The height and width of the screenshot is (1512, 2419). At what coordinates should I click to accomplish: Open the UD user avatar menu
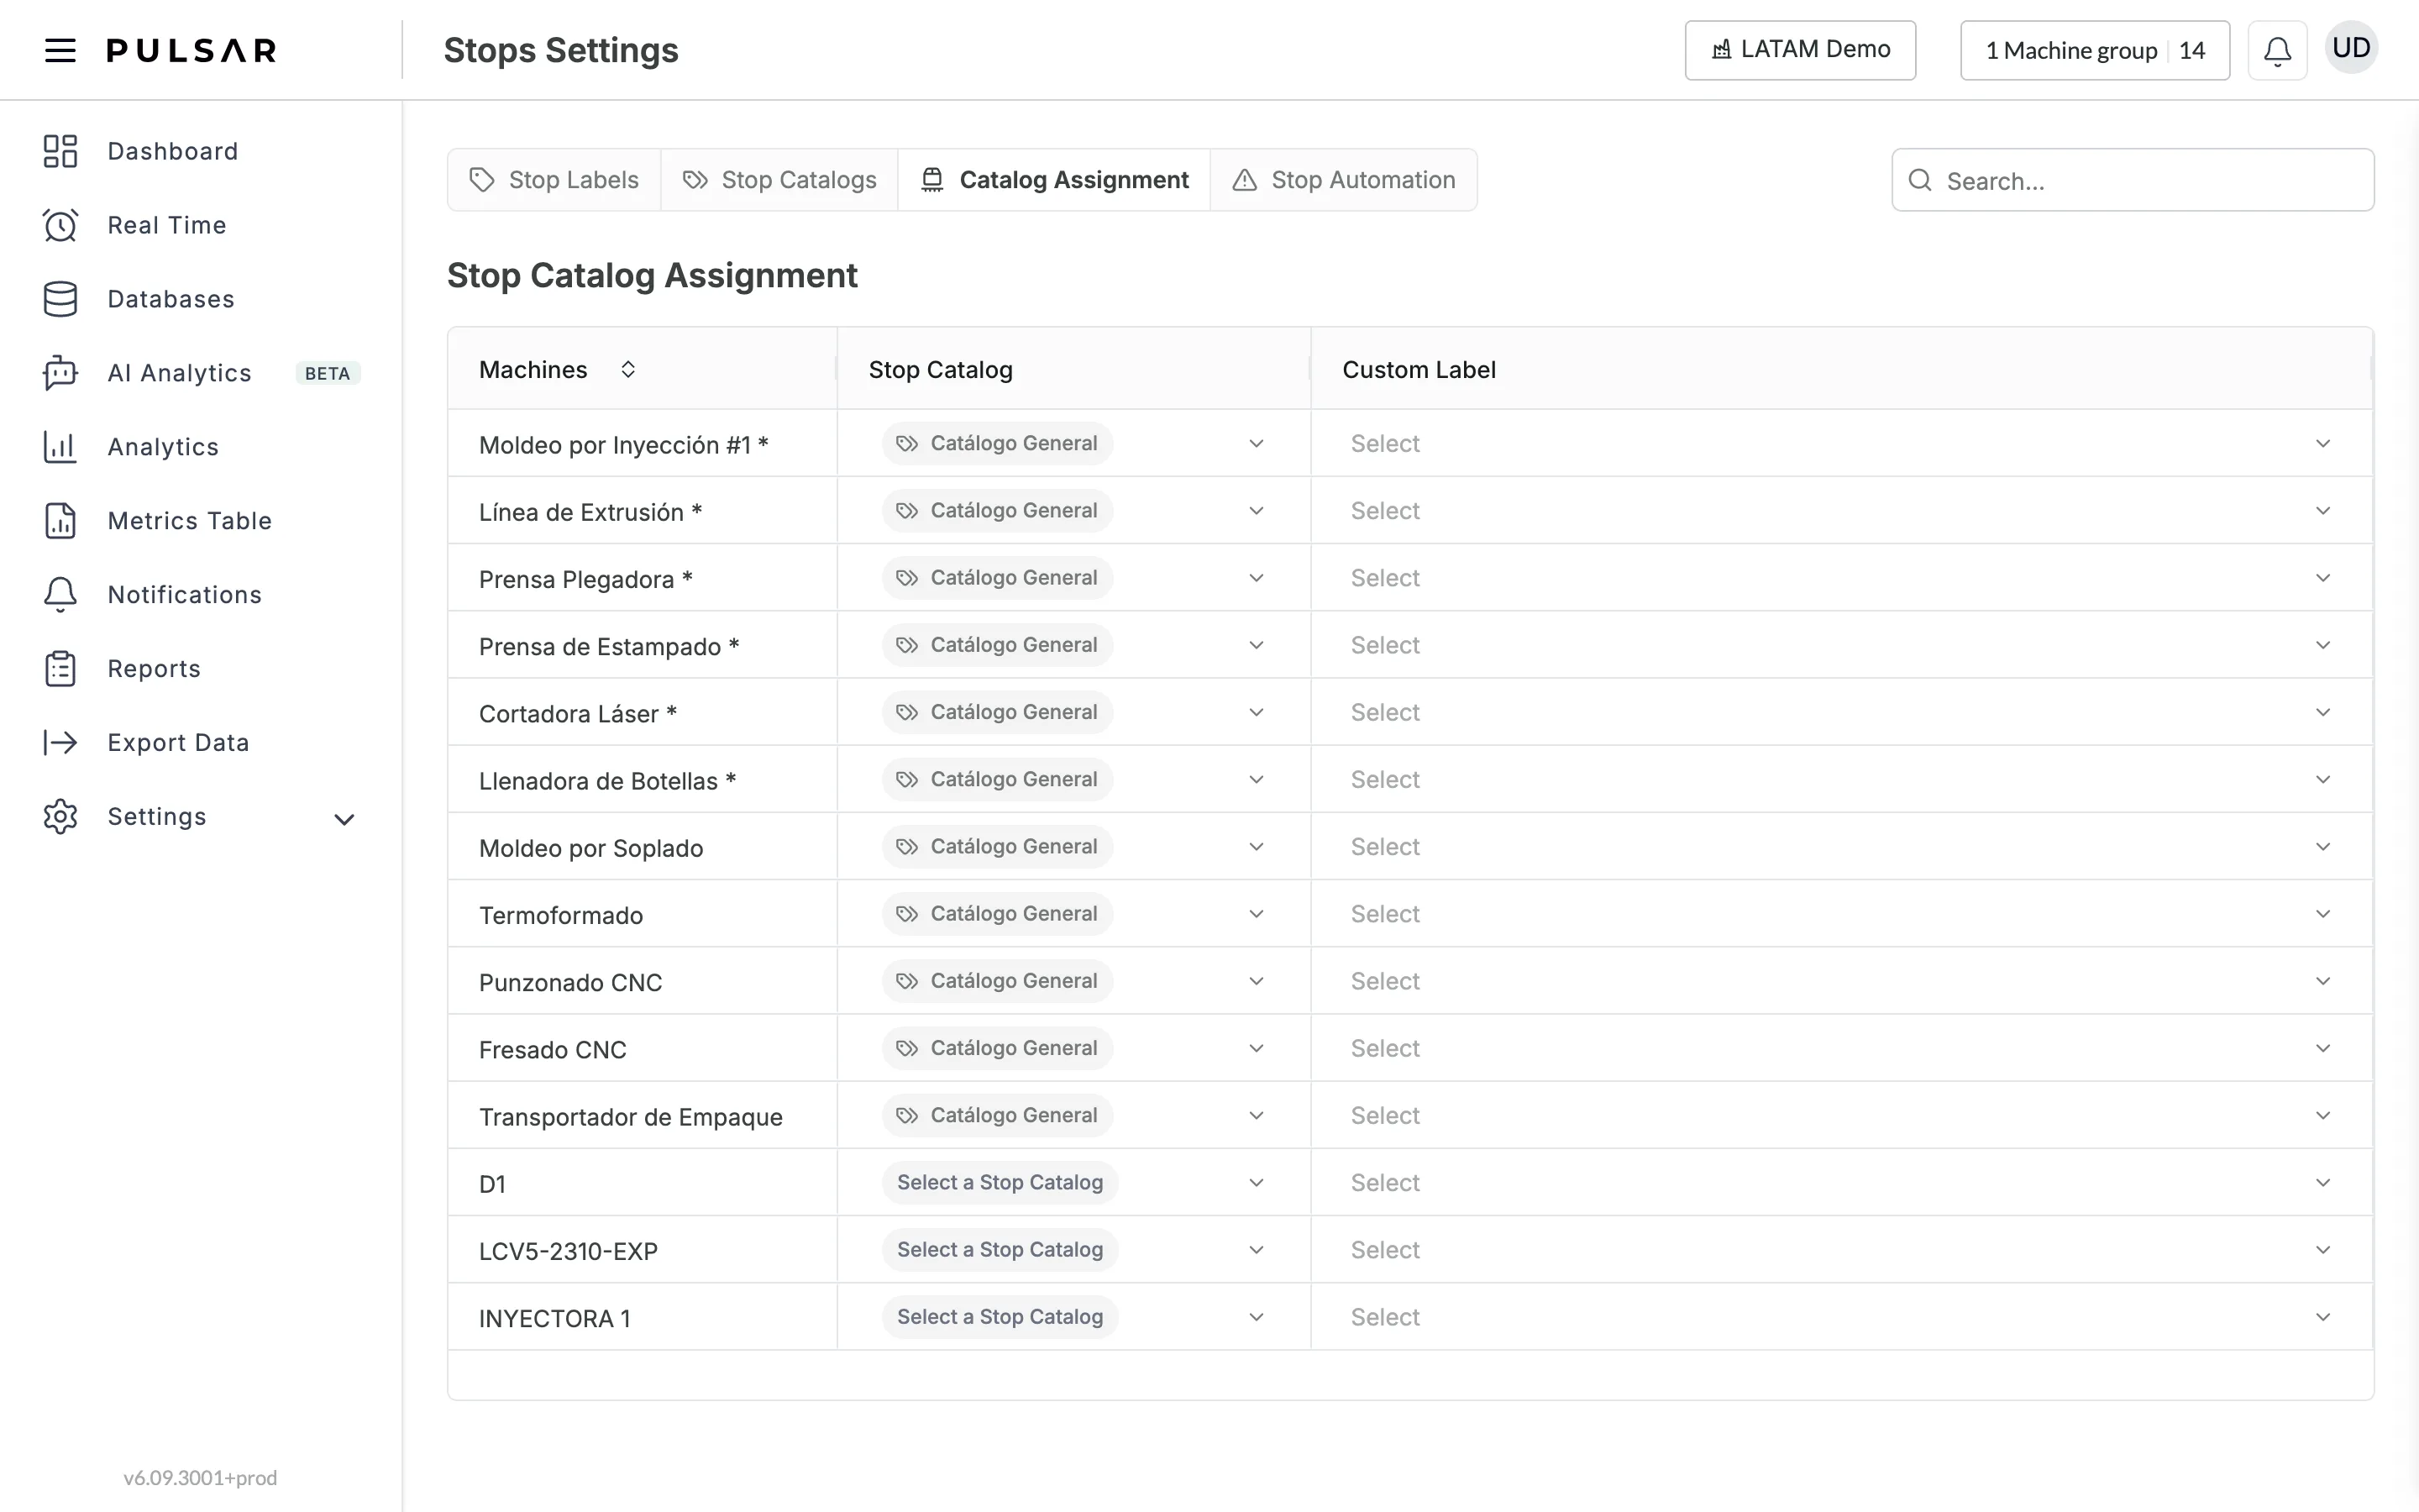[x=2351, y=48]
